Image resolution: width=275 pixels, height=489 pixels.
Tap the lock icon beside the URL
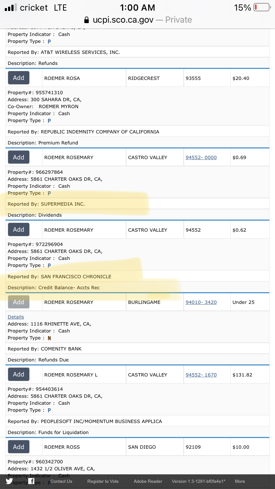(87, 20)
